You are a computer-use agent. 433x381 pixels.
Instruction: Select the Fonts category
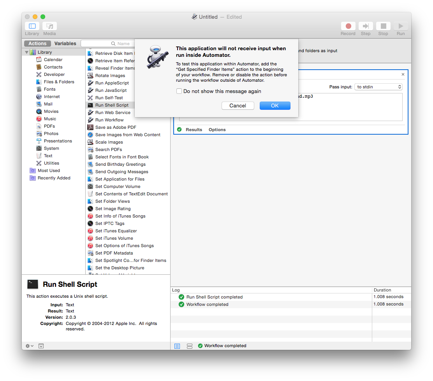pyautogui.click(x=49, y=89)
